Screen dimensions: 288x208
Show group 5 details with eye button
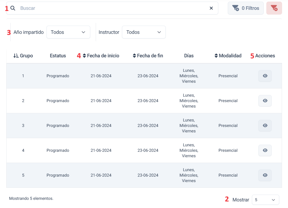coord(265,175)
